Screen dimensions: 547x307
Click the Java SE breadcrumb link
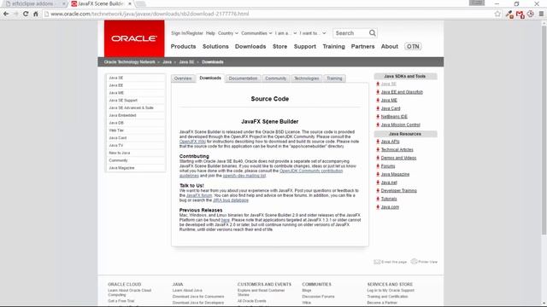186,62
